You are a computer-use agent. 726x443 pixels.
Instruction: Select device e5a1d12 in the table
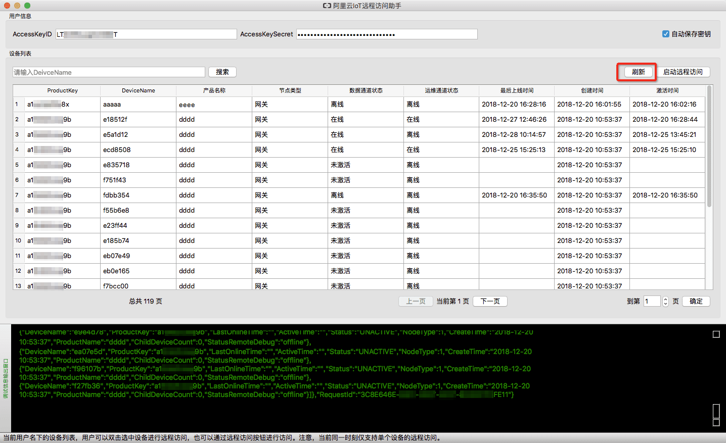click(139, 134)
